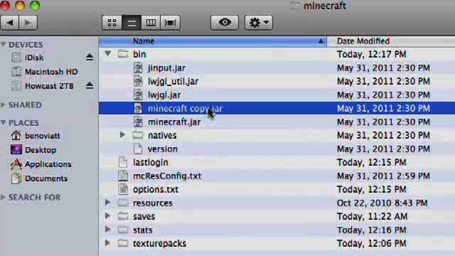This screenshot has width=455, height=256.
Task: Select the texturepacks folder icon
Action: (123, 243)
